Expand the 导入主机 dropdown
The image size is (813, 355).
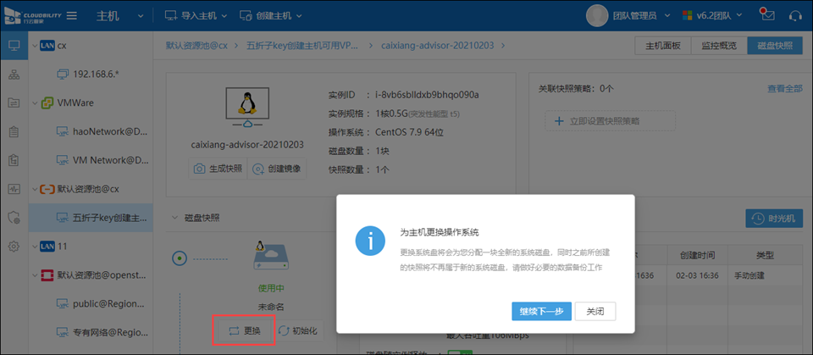point(192,16)
